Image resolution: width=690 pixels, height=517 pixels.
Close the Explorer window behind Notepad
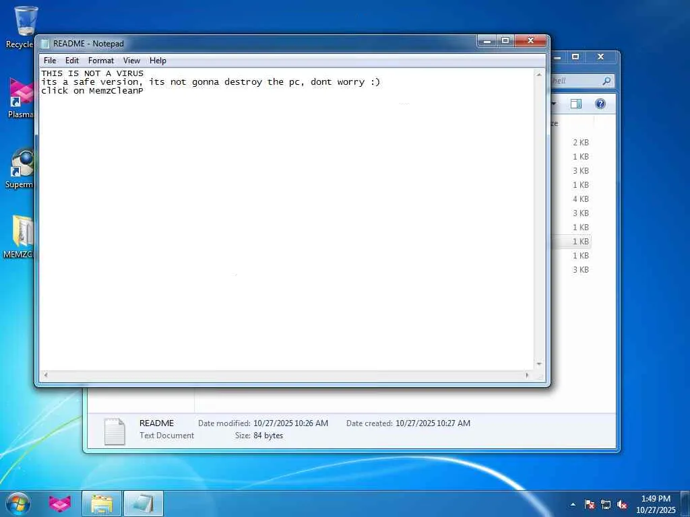coord(600,57)
